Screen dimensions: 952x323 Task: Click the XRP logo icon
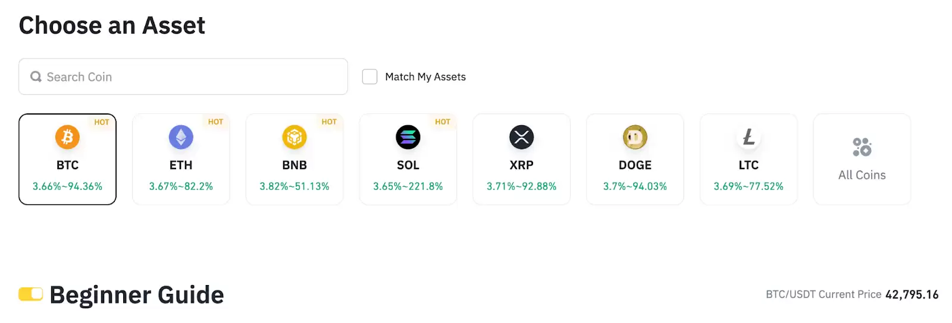click(521, 137)
